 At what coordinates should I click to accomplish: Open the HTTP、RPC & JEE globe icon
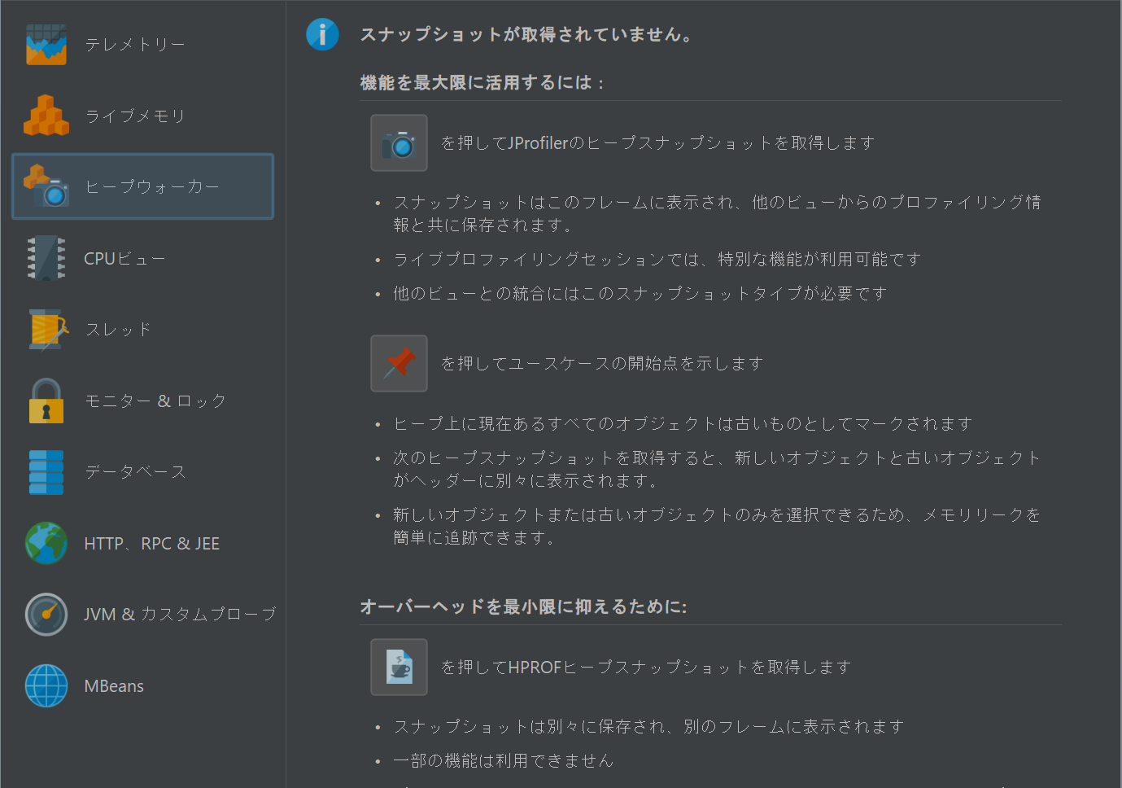(46, 543)
